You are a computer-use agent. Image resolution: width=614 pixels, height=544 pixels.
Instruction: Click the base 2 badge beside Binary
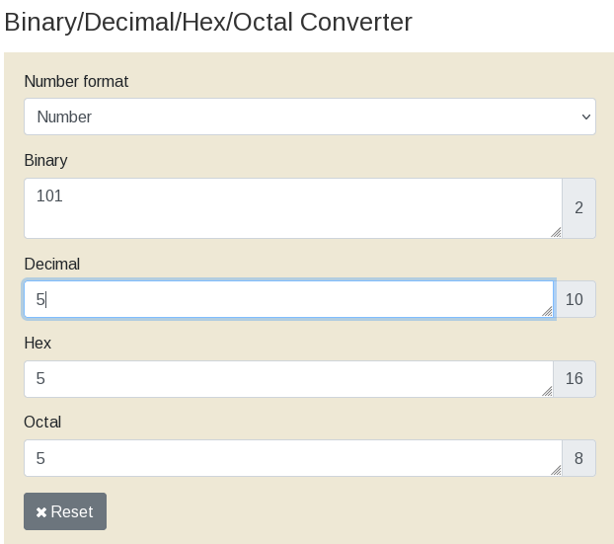click(x=578, y=208)
